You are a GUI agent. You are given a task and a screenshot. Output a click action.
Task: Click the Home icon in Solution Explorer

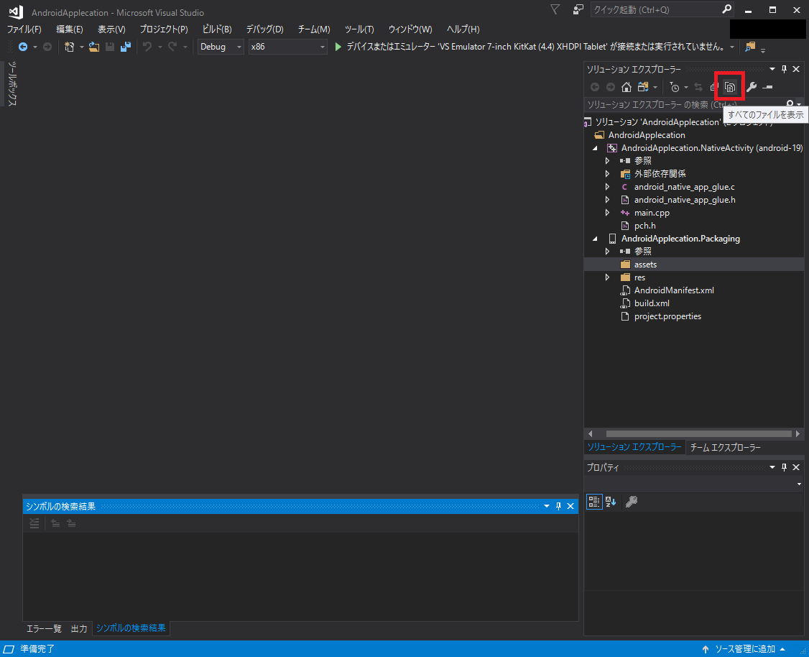point(626,87)
